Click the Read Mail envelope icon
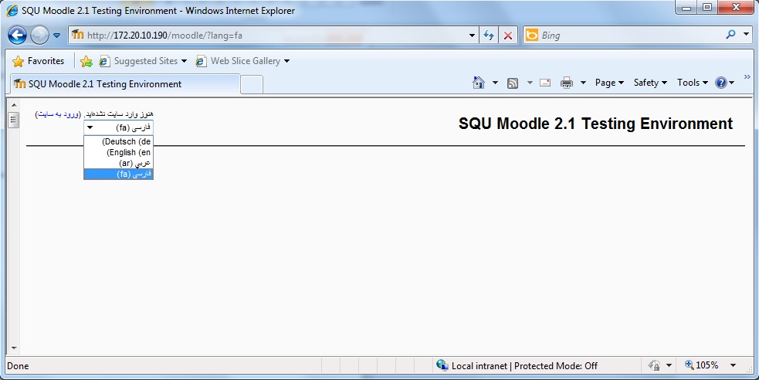Image resolution: width=759 pixels, height=380 pixels. (545, 83)
